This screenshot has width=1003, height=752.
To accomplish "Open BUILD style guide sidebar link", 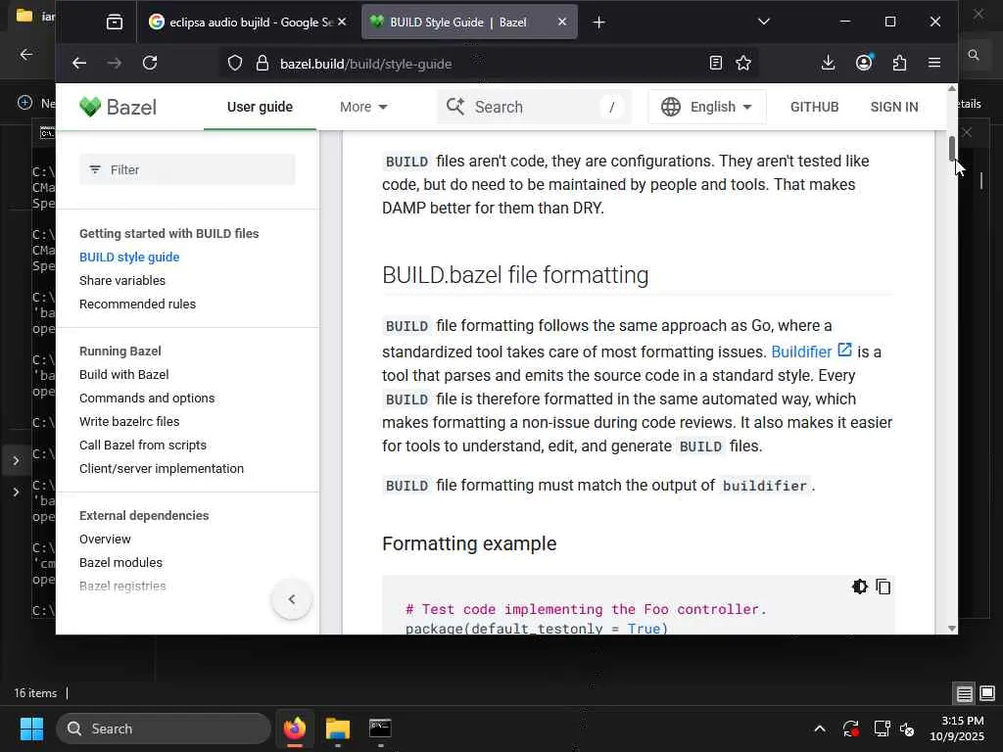I will click(129, 258).
